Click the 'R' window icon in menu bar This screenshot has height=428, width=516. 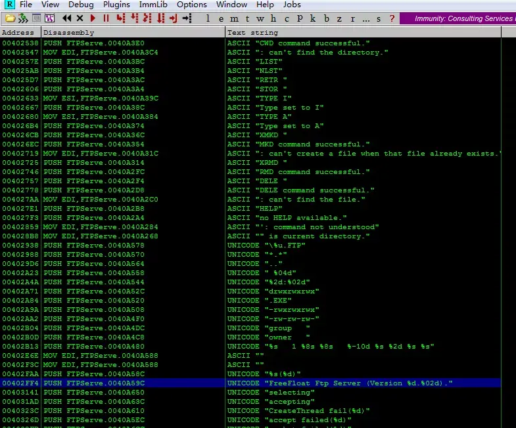(10, 5)
